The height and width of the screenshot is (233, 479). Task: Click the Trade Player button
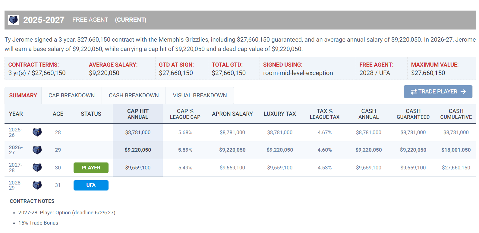pyautogui.click(x=438, y=92)
